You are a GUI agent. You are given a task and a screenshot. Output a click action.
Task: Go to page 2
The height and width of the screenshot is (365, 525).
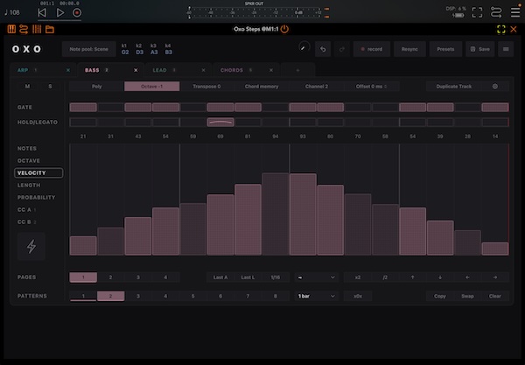click(110, 277)
